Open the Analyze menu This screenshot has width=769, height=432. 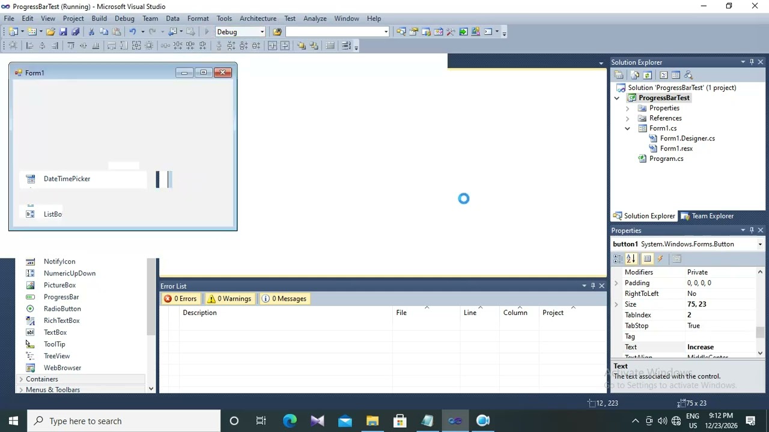click(x=315, y=19)
